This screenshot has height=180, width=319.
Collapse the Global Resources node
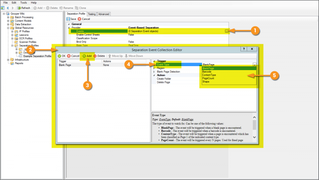pos(8,28)
